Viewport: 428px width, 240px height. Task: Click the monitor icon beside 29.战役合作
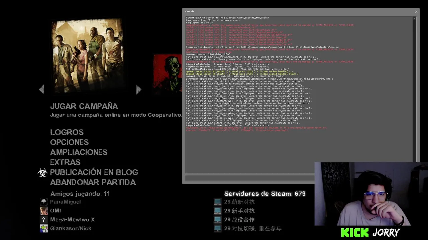tap(218, 220)
